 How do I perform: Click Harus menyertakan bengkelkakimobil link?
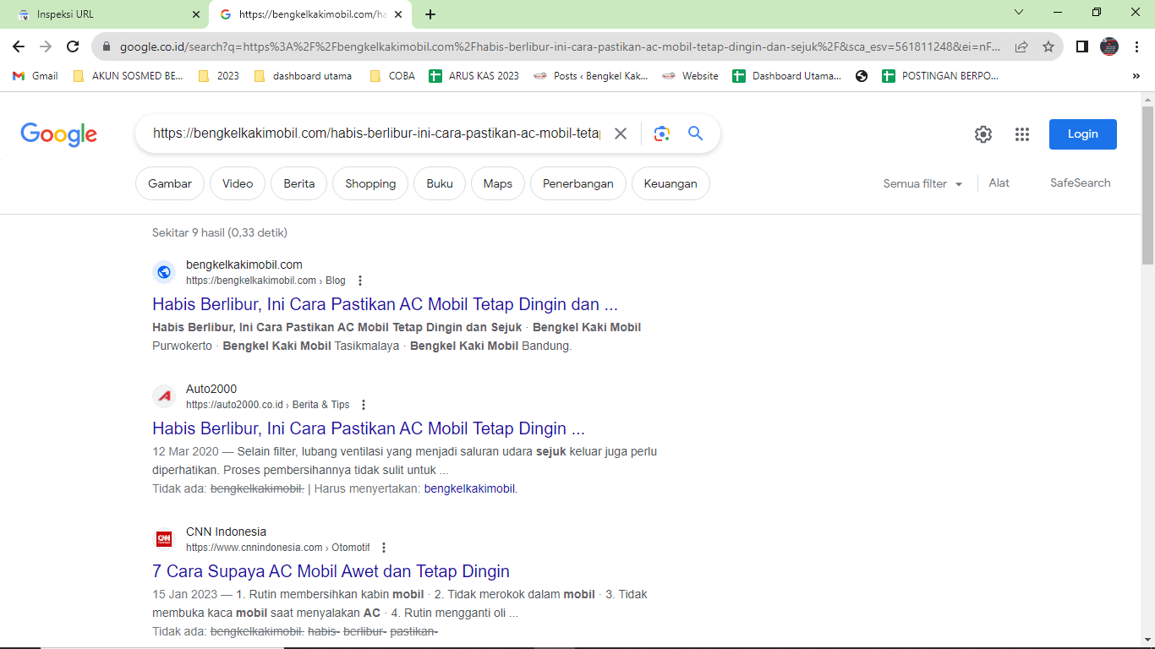pos(469,488)
